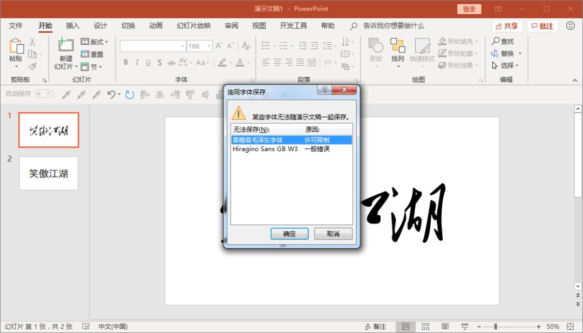Open the Arrange menu icon

[x=397, y=45]
